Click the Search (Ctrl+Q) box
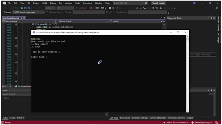Viewport: 222px width, 125px height. pos(130,3)
